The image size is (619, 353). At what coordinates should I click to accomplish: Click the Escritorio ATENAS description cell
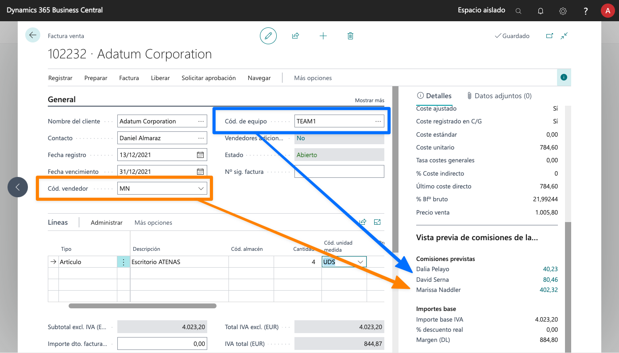[x=179, y=262]
